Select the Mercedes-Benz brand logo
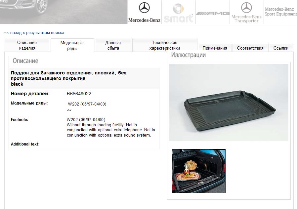Viewport: 297px width, 209px height. click(144, 12)
